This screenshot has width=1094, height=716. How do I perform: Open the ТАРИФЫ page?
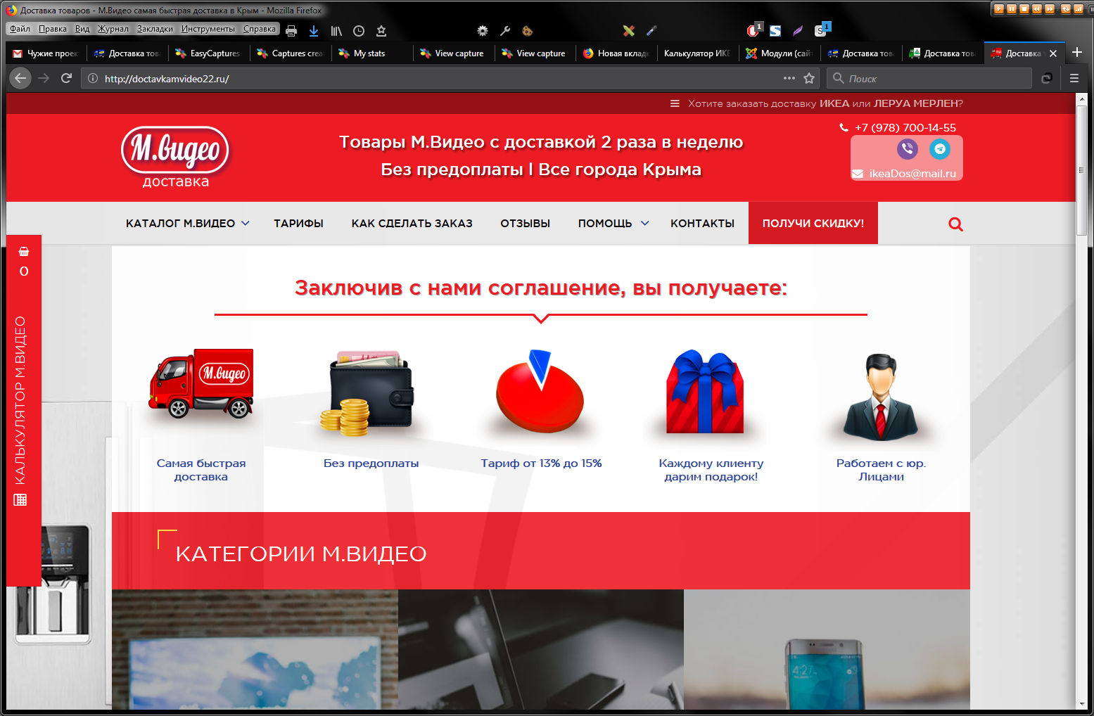pyautogui.click(x=298, y=223)
